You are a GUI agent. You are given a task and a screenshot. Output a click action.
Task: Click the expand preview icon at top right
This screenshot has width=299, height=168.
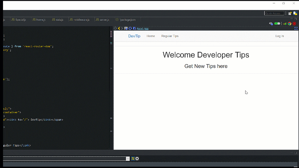(x=296, y=28)
